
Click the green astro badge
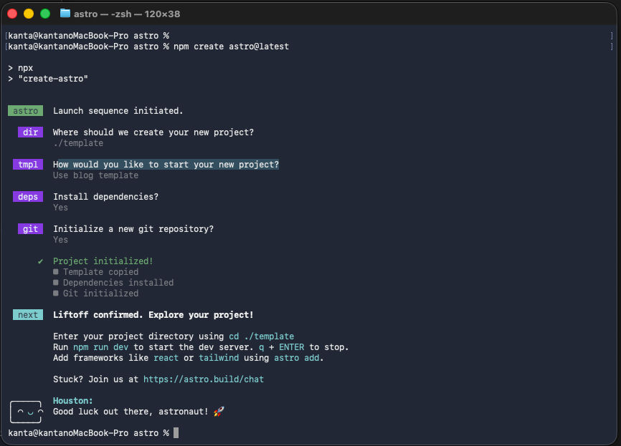point(25,111)
